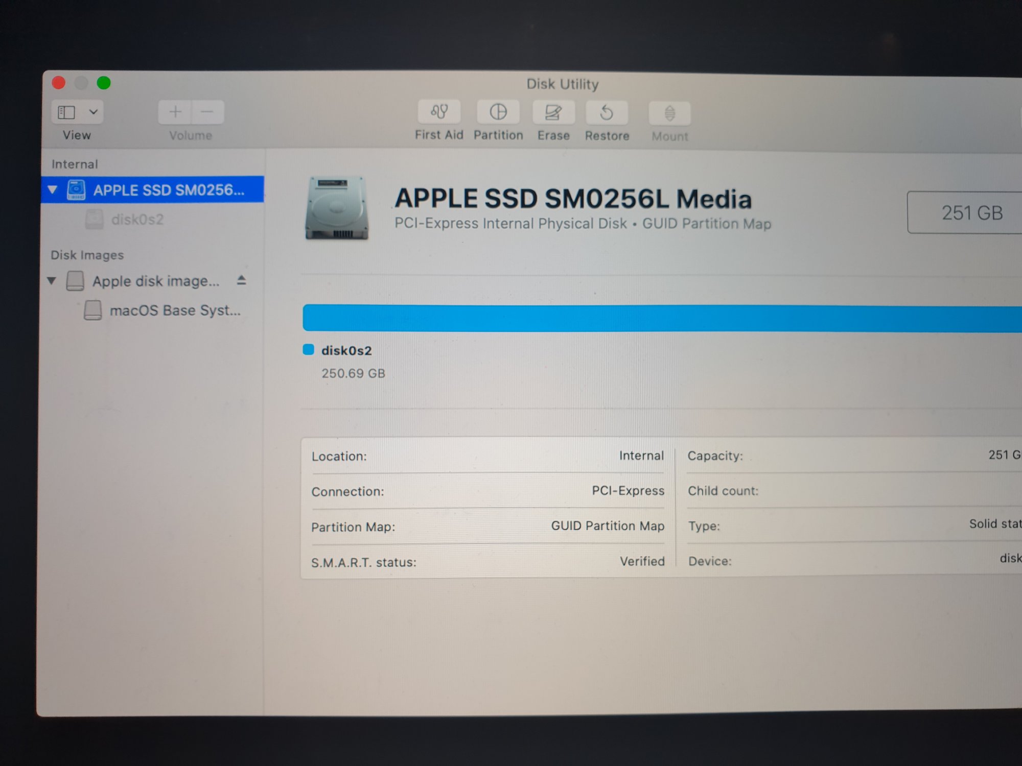The width and height of the screenshot is (1022, 766).
Task: Click the Location: Internal row
Action: tap(488, 456)
